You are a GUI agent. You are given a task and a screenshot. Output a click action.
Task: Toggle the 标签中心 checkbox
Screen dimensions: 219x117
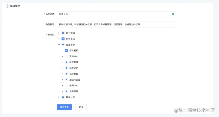click(63, 45)
